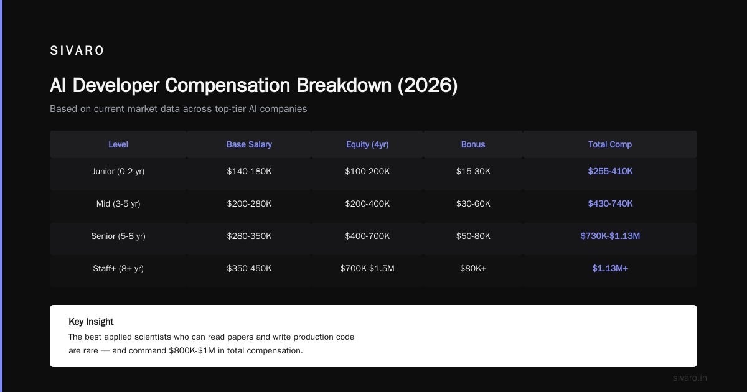The width and height of the screenshot is (747, 392).
Task: Select the Mid (3-5 yr) row label
Action: click(118, 203)
